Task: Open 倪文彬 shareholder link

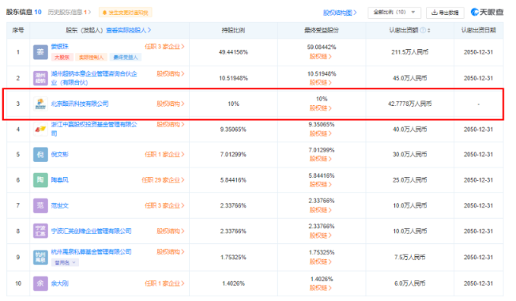Action: [x=59, y=155]
